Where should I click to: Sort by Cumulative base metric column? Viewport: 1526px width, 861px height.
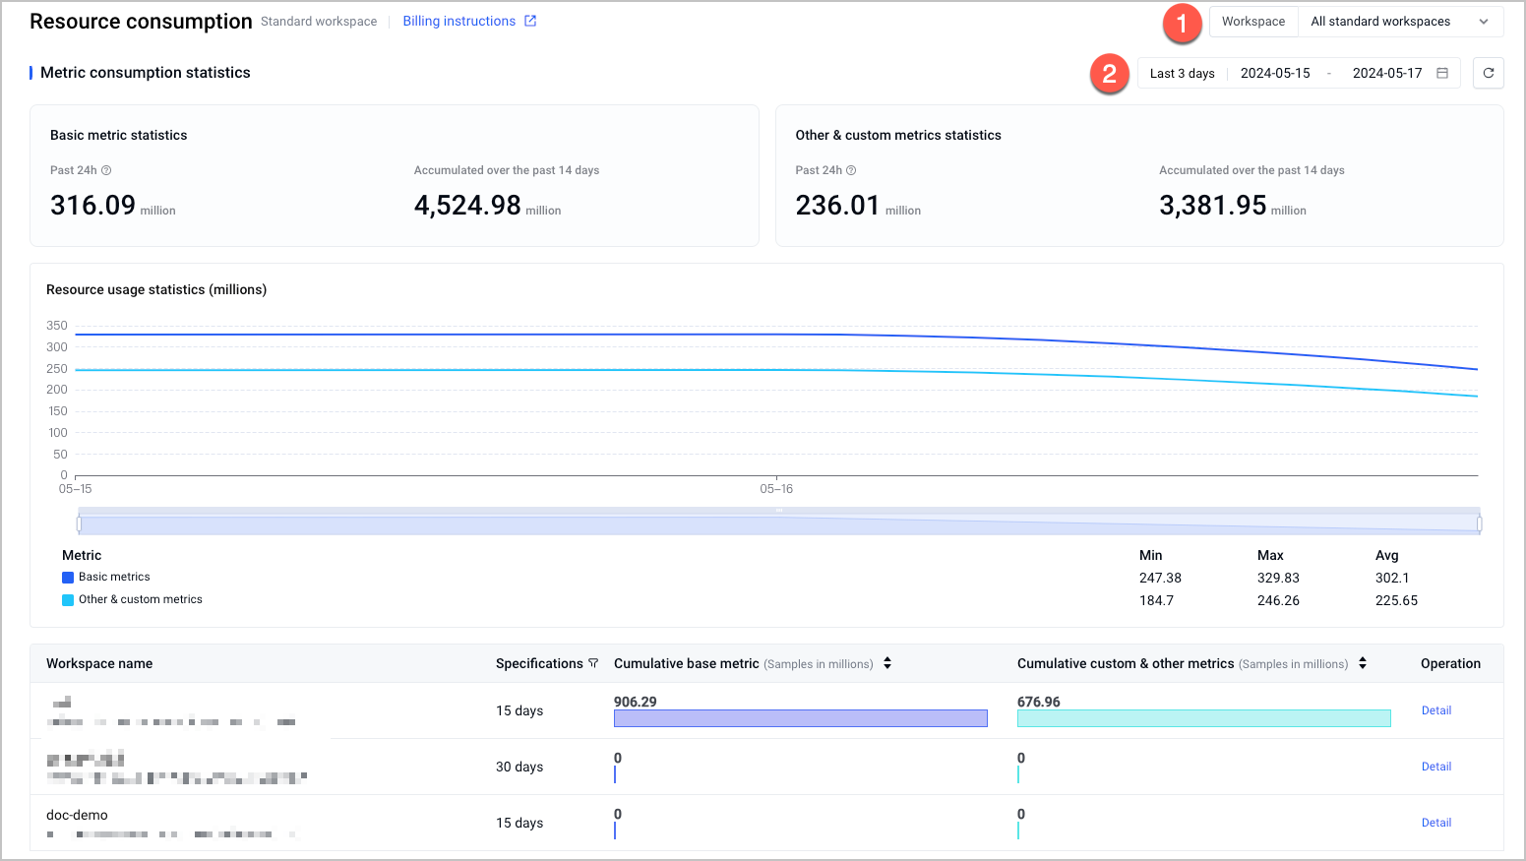(x=887, y=663)
